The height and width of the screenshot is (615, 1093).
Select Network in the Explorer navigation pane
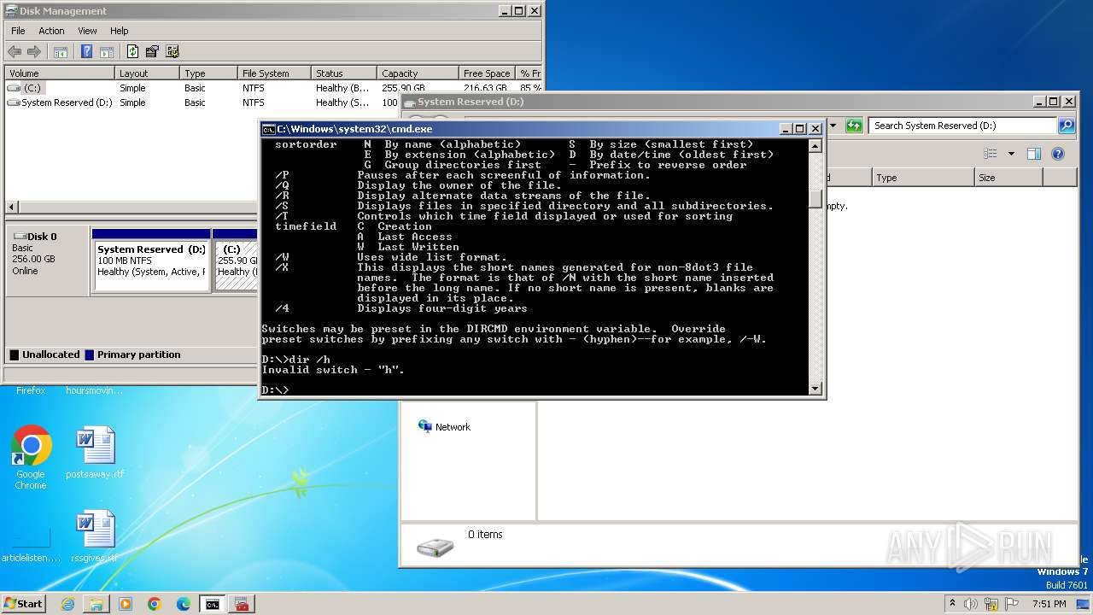coord(444,427)
